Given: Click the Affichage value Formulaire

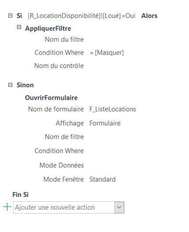Looking at the screenshot, I should pyautogui.click(x=105, y=123).
